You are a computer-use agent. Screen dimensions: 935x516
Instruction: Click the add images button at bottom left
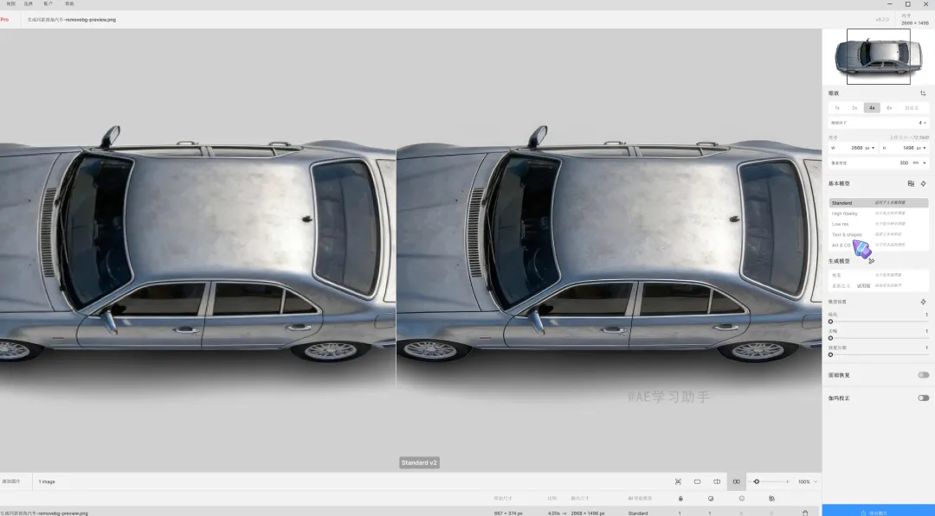(11, 481)
